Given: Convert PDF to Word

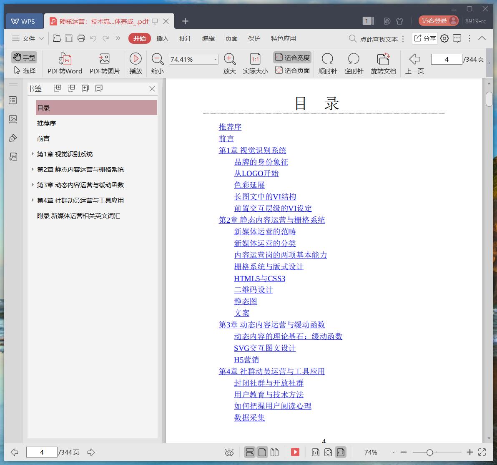Looking at the screenshot, I should coord(65,63).
